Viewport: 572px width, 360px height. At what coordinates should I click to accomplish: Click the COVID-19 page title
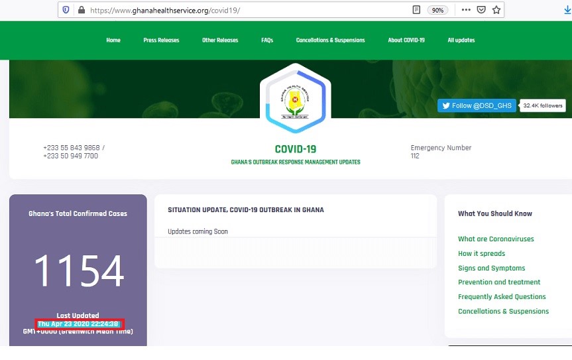[x=296, y=149]
